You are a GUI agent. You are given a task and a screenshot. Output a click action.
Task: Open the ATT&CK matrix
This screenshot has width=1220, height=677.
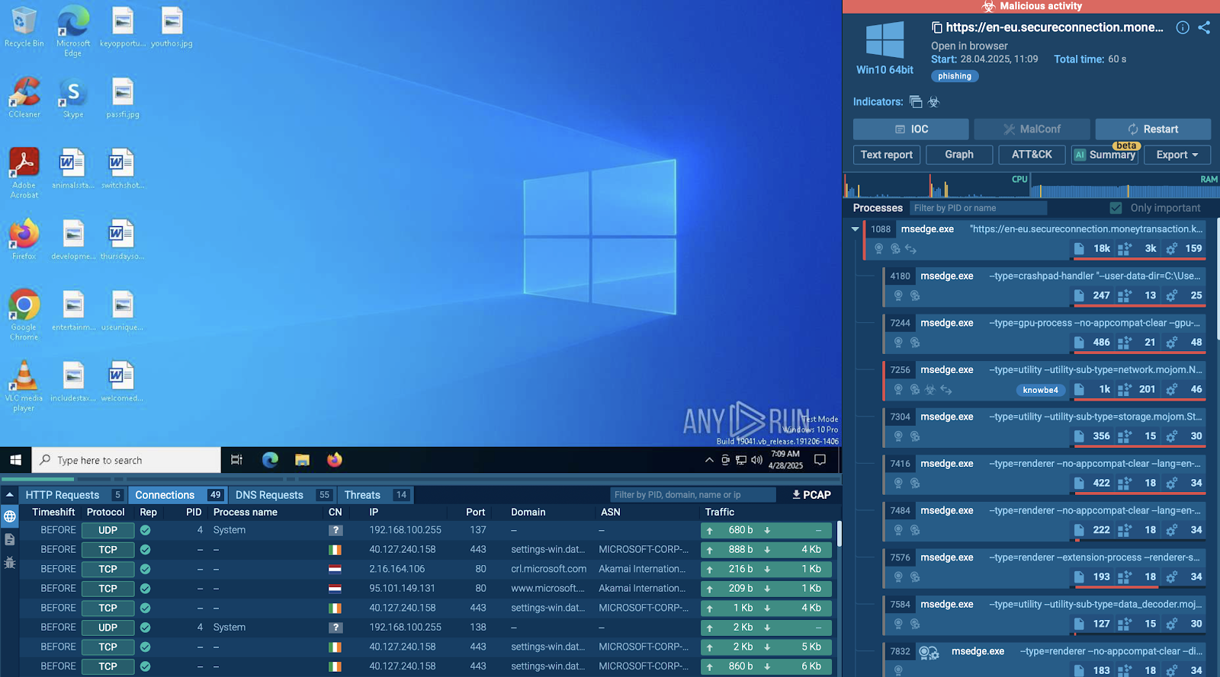pyautogui.click(x=1032, y=155)
